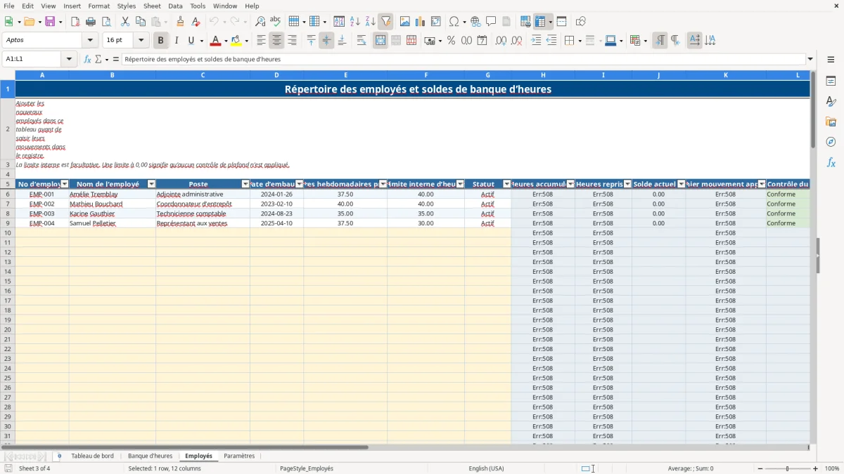Expand the Name Box dropdown
The image size is (844, 474).
70,59
